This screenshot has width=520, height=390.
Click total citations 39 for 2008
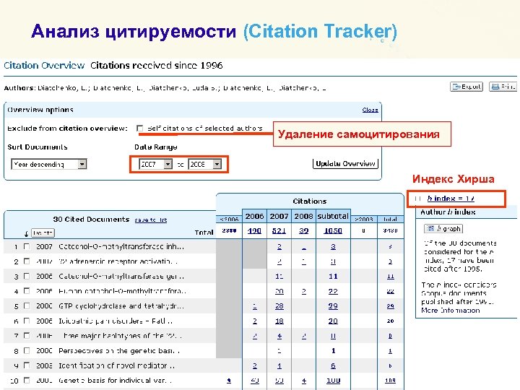tap(304, 230)
